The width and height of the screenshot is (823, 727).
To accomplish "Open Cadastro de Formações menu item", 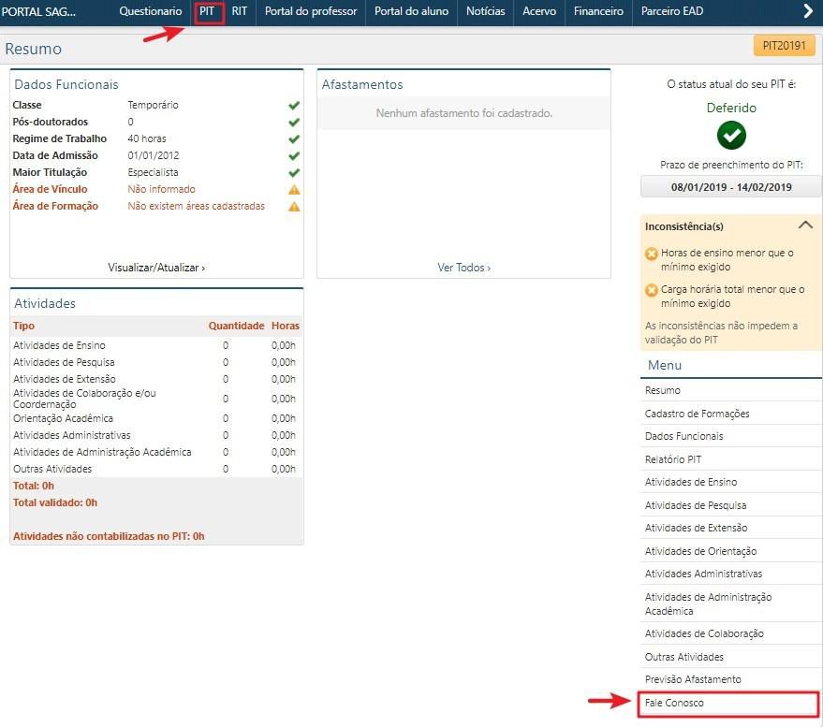I will pos(697,414).
